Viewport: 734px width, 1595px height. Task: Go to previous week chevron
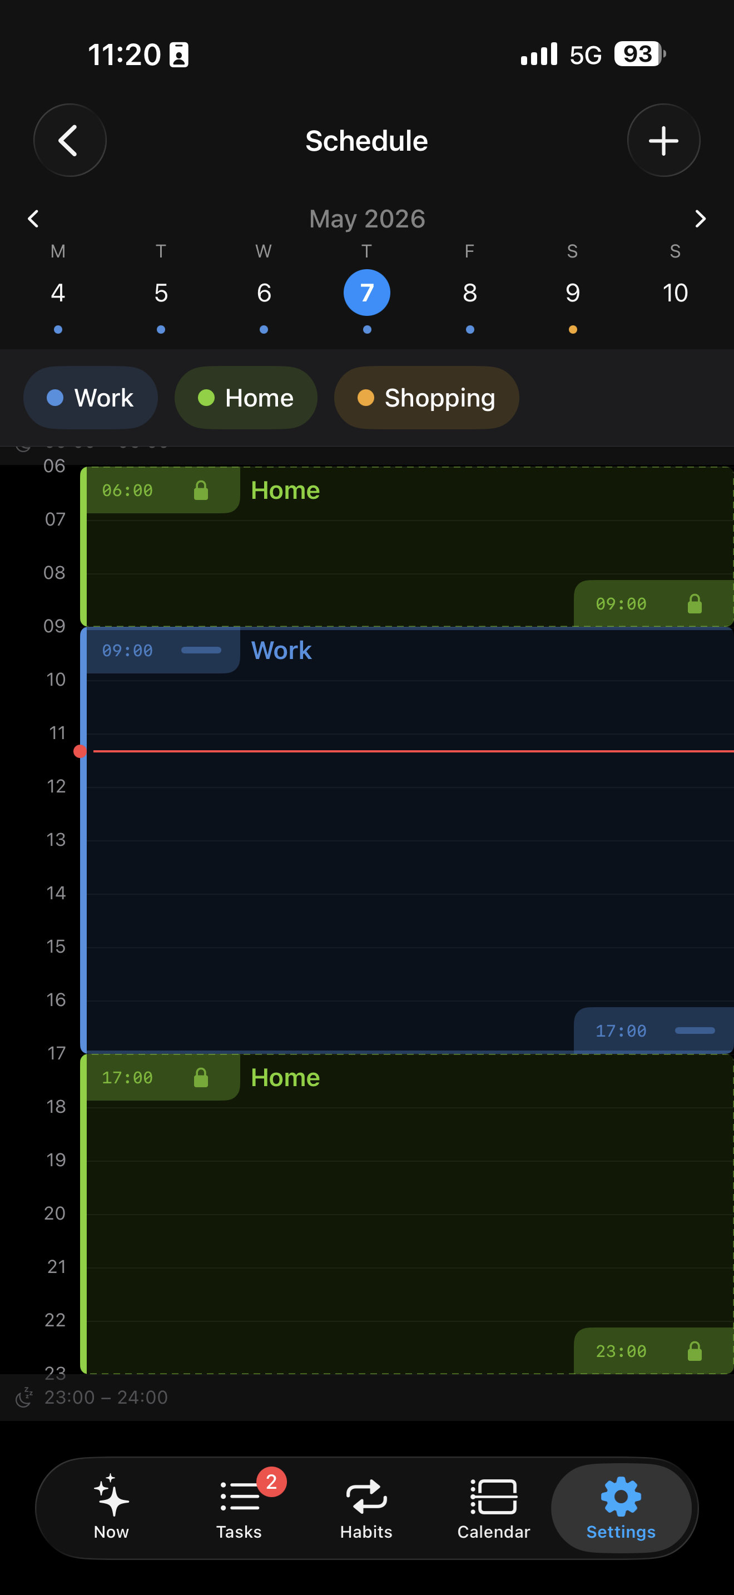33,219
